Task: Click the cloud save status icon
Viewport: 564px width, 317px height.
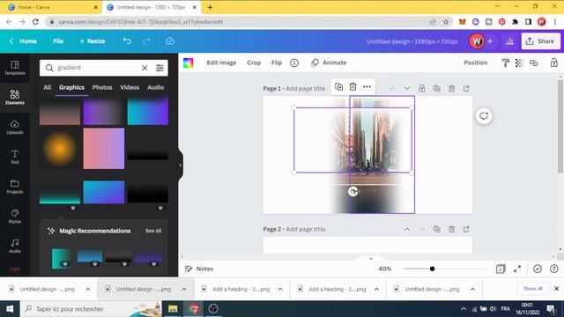Action: [x=170, y=41]
